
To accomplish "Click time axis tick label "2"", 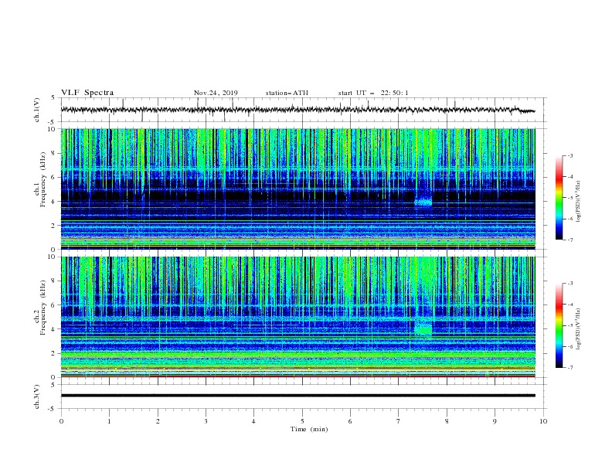I will [158, 421].
